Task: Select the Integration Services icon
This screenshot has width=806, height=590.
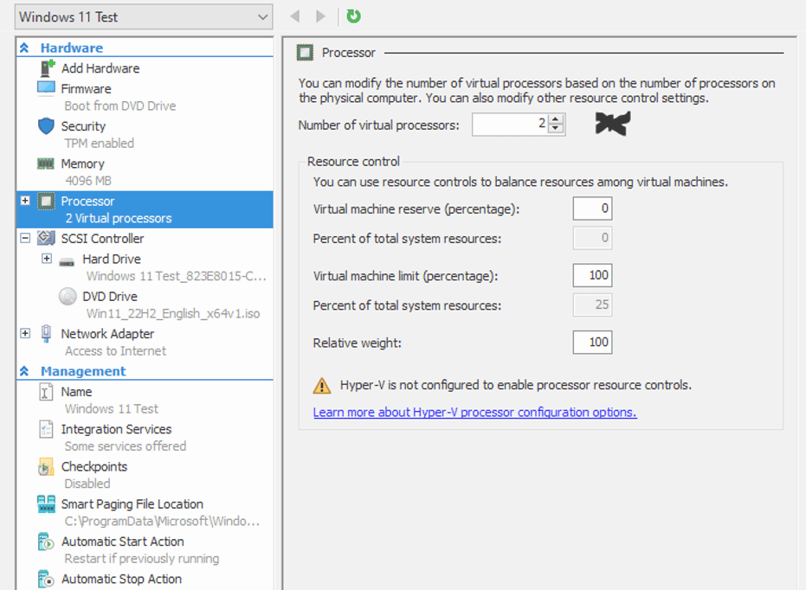Action: [x=47, y=430]
